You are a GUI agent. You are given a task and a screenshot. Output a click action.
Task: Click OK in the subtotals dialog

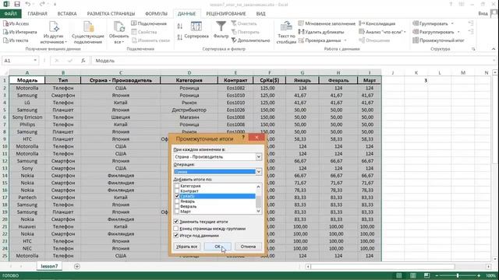pos(218,247)
